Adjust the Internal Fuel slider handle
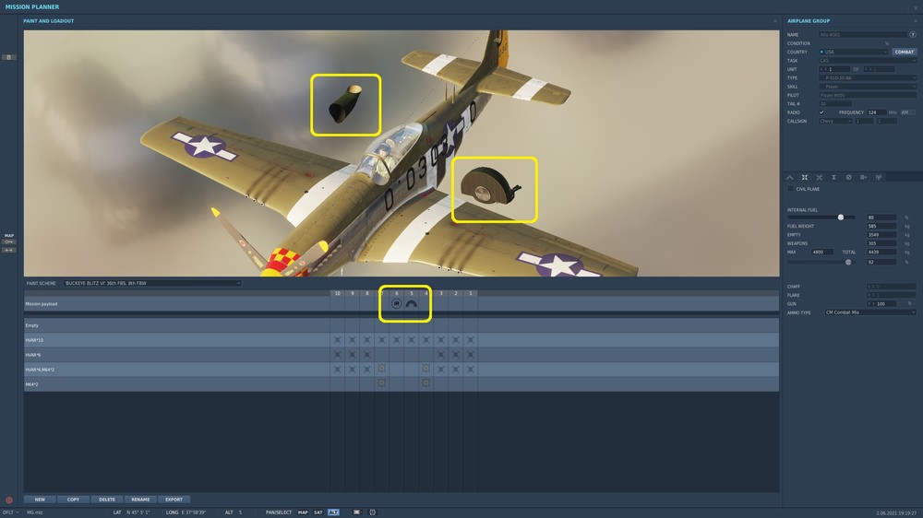The height and width of the screenshot is (518, 923). pos(841,217)
